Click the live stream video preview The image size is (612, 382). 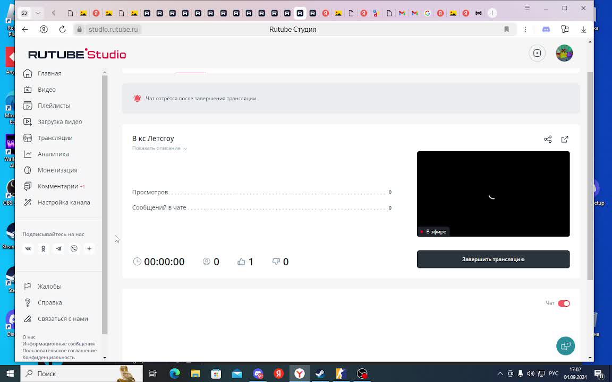[494, 194]
